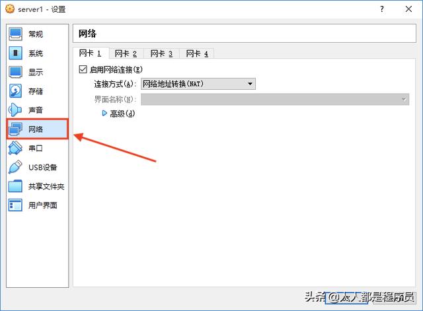
Task: Select the 声音 label in sidebar
Action: pyautogui.click(x=36, y=110)
